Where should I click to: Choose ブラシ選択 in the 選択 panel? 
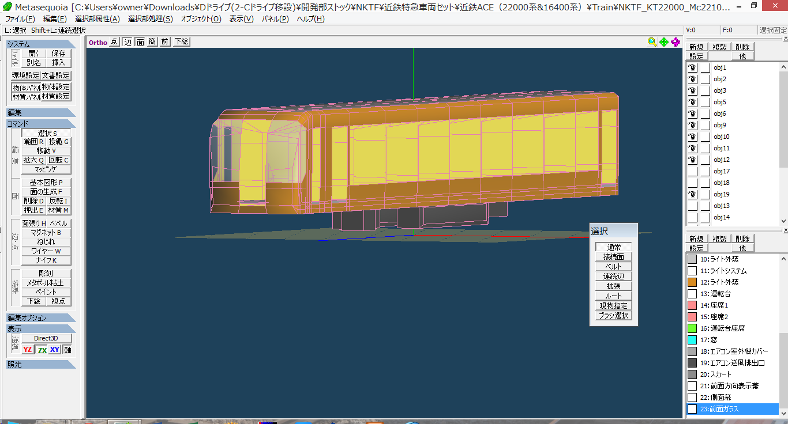613,316
